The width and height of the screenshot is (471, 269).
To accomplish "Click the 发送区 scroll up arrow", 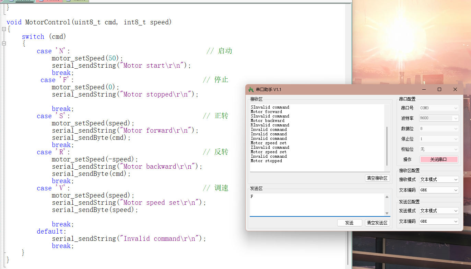I will tap(387, 197).
